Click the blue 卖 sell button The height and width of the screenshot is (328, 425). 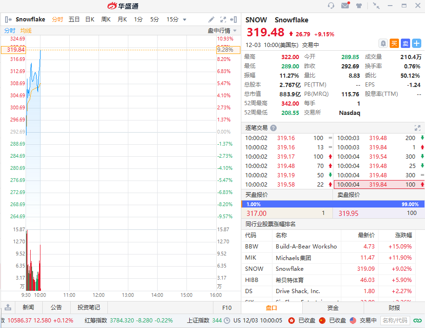pyautogui.click(x=405, y=43)
